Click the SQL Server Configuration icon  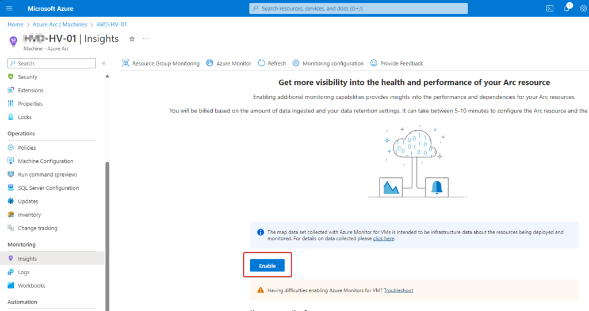tap(10, 188)
